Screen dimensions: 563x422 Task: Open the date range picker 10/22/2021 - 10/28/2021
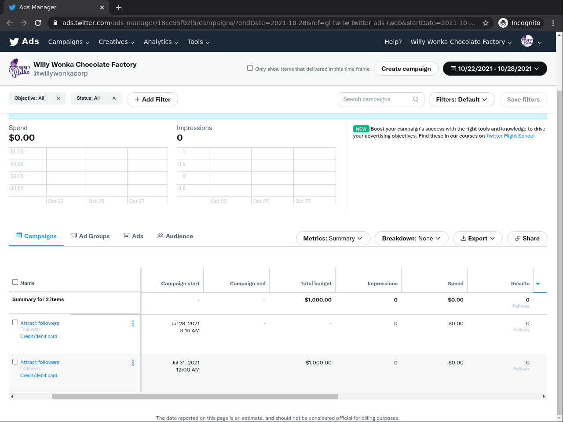click(x=495, y=69)
